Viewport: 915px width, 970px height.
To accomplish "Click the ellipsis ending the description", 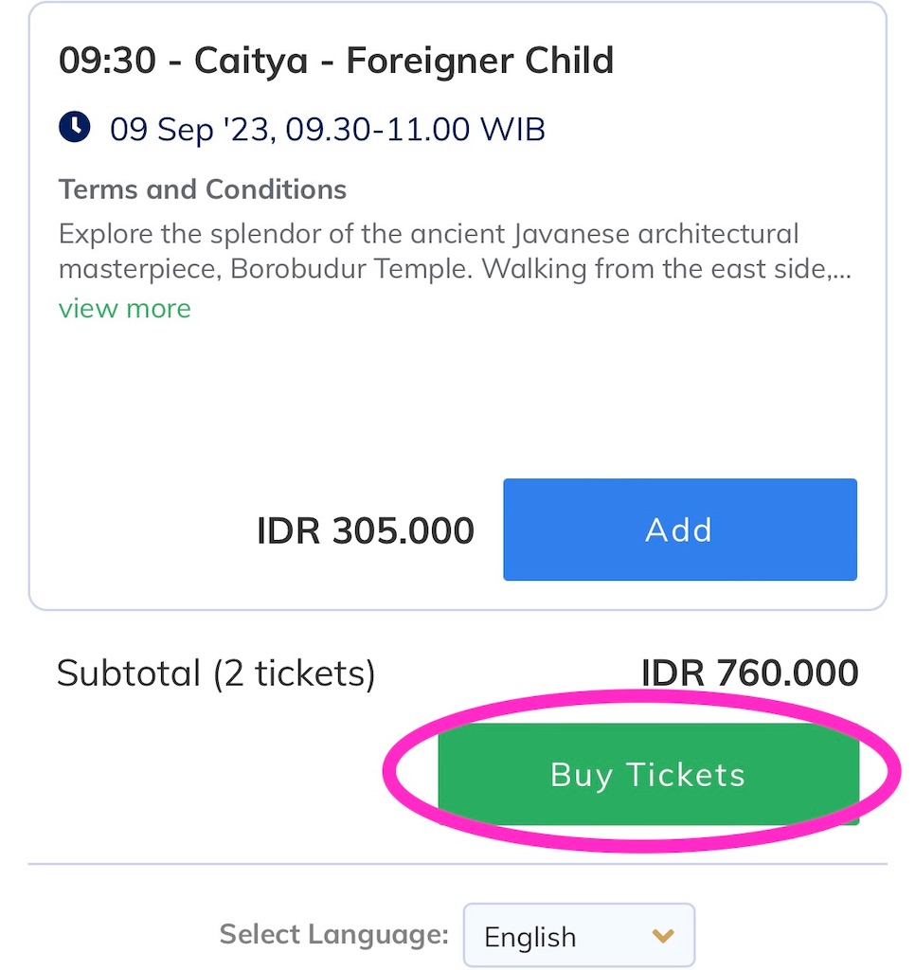I will click(841, 272).
